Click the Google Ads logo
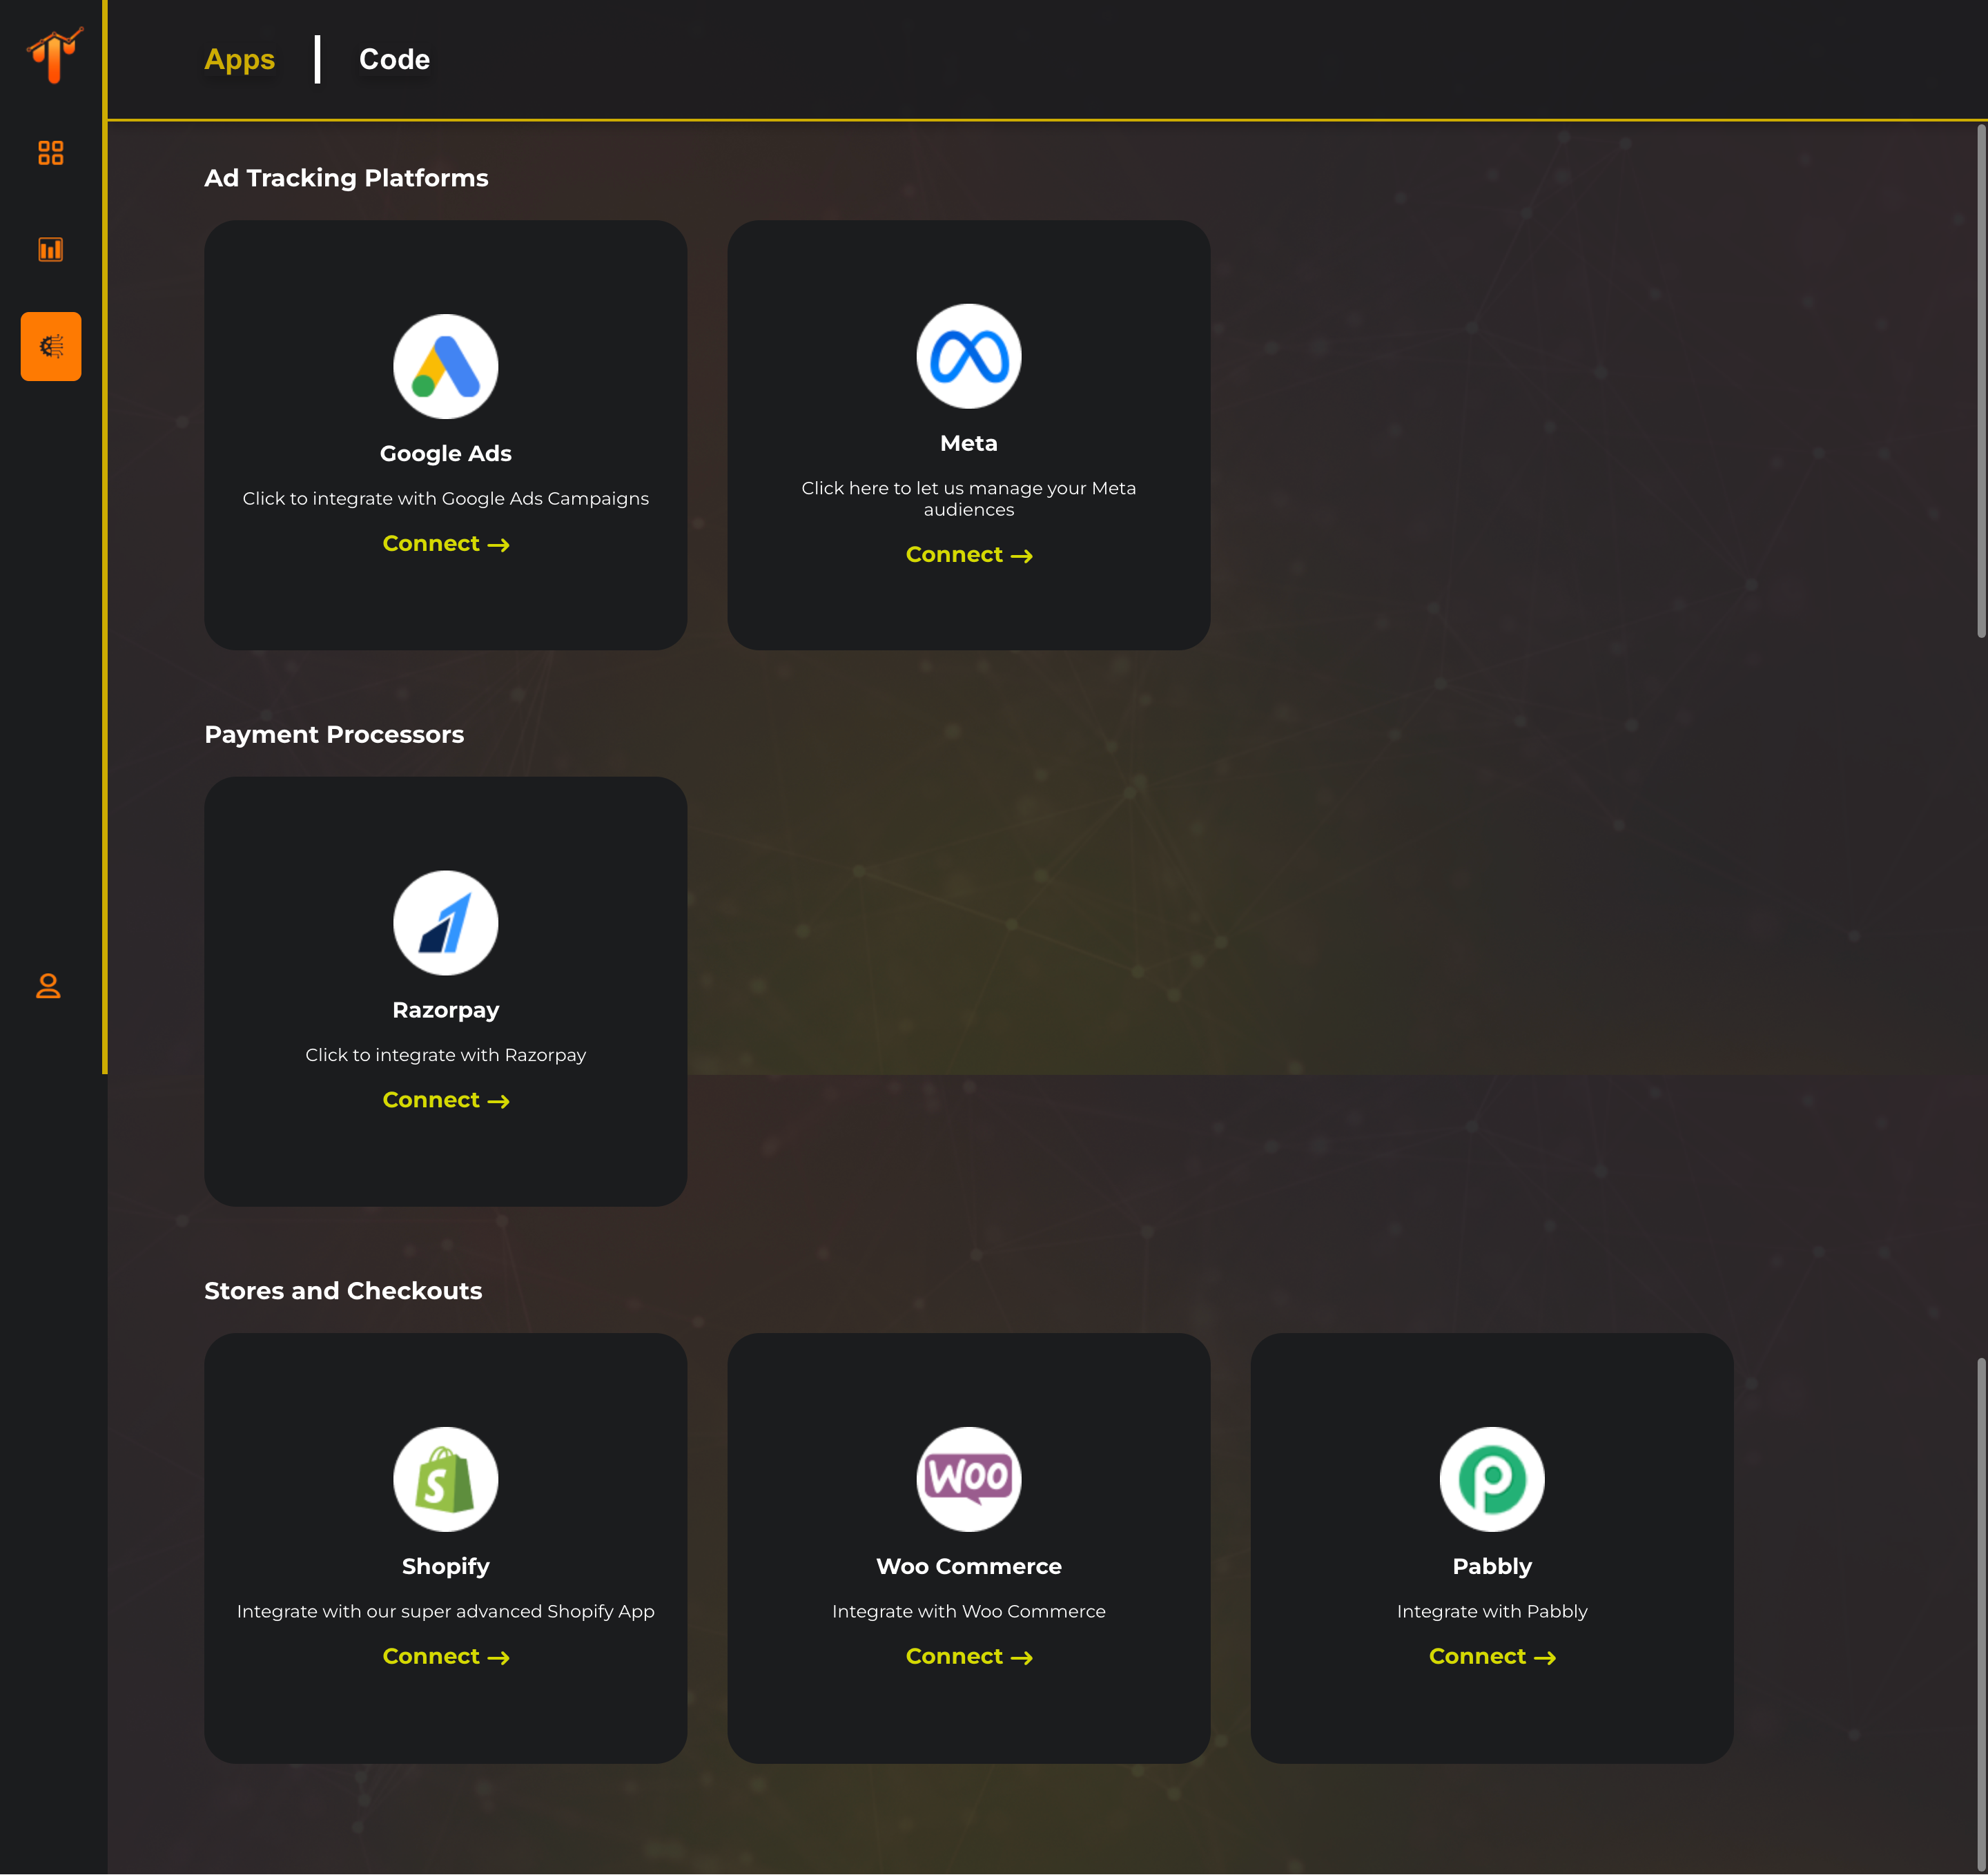Viewport: 1988px width, 1875px height. [x=445, y=367]
